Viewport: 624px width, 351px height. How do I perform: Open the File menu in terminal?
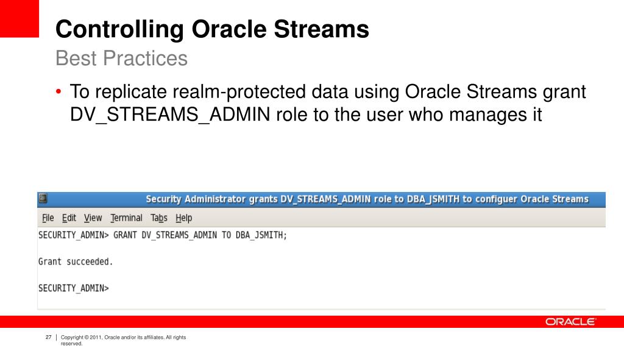coord(48,218)
